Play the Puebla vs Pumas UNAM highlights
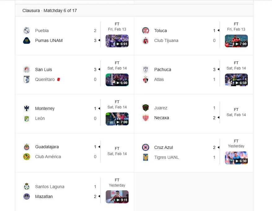The image size is (272, 211). pyautogui.click(x=117, y=41)
